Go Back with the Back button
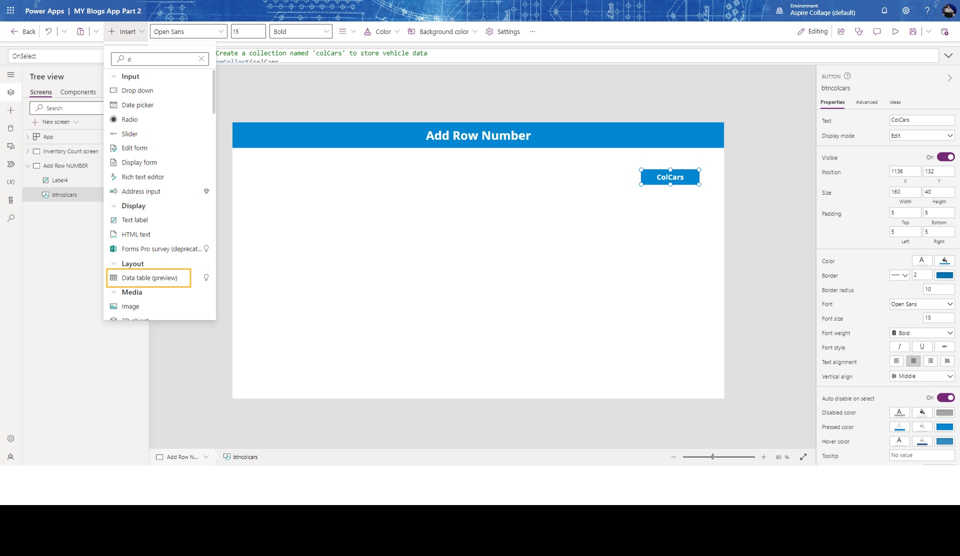This screenshot has height=556, width=960. point(22,31)
